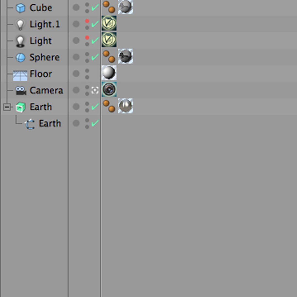Viewport: 297px width, 297px height.
Task: Disable the Sphere green checkmark
Action: (x=95, y=57)
